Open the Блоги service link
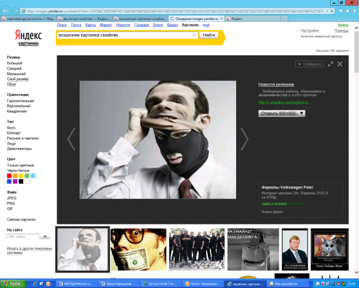The height and width of the screenshot is (288, 359). point(158,25)
